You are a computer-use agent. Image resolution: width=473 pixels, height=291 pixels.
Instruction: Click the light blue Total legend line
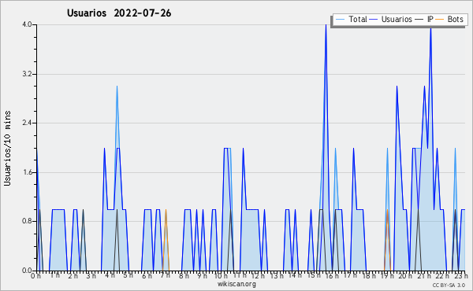341,19
